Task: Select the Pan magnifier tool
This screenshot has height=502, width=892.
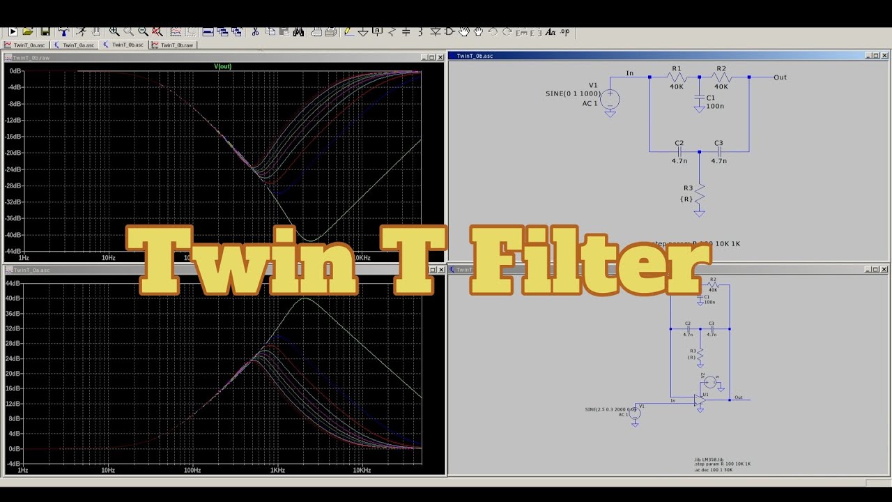Action: pyautogui.click(x=129, y=31)
